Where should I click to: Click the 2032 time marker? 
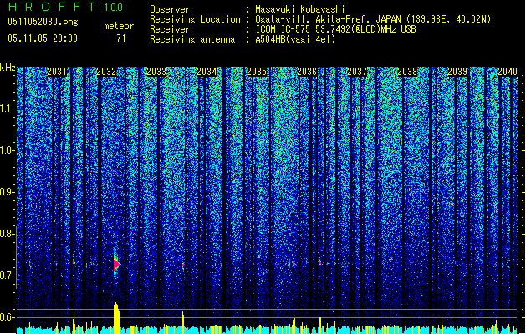(x=106, y=72)
